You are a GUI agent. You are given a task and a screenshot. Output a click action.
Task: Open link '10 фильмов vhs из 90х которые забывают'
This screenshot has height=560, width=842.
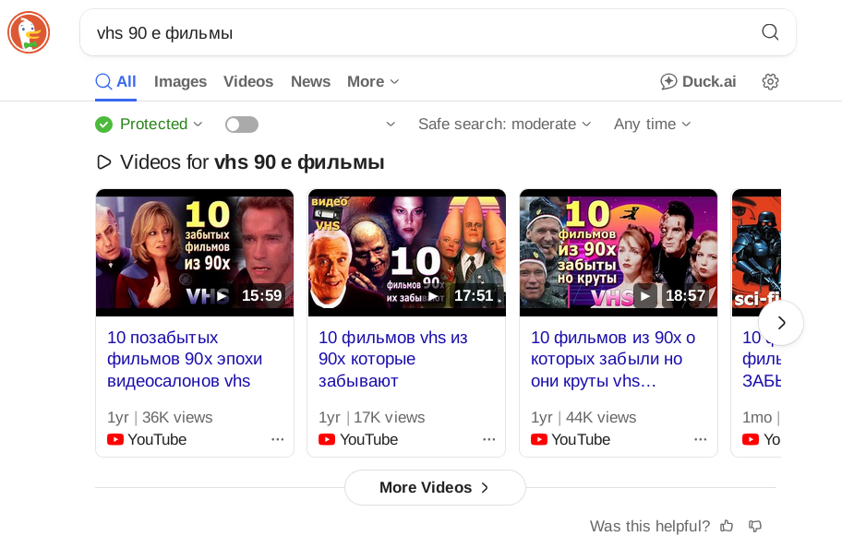[393, 359]
